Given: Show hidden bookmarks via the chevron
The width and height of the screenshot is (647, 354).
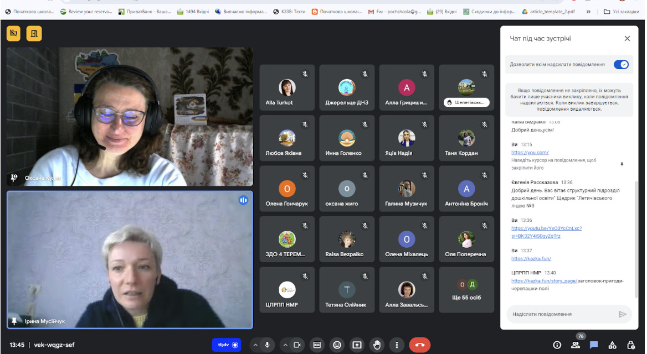Looking at the screenshot, I should (x=588, y=12).
